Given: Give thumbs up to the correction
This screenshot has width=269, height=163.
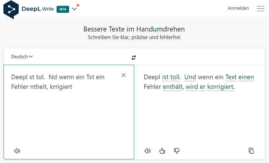Looking at the screenshot, I should coord(162,151).
